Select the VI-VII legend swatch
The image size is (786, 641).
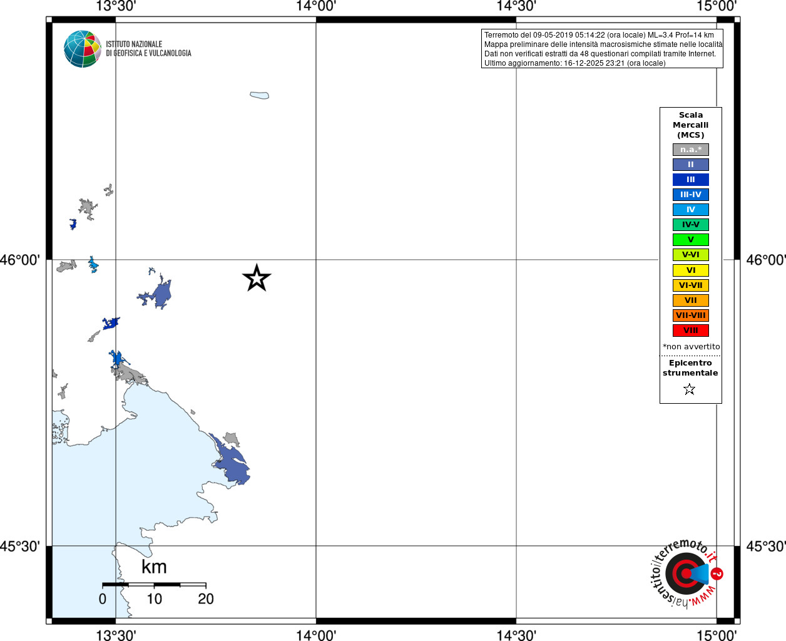tap(691, 285)
